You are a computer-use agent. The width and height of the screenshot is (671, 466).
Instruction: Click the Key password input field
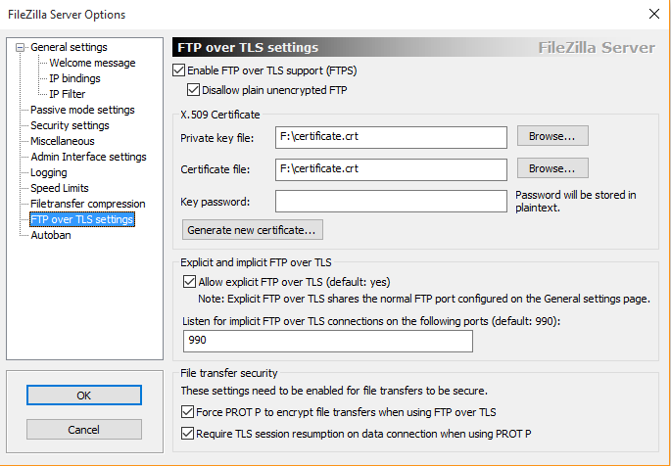390,201
